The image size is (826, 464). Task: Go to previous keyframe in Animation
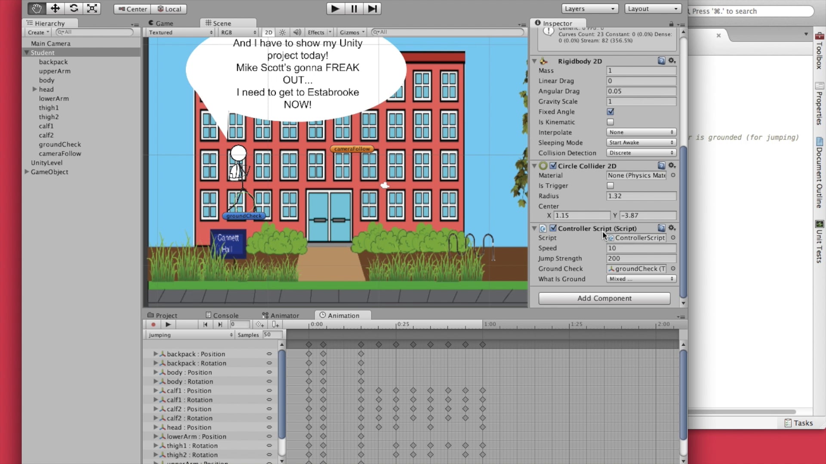[x=205, y=324]
